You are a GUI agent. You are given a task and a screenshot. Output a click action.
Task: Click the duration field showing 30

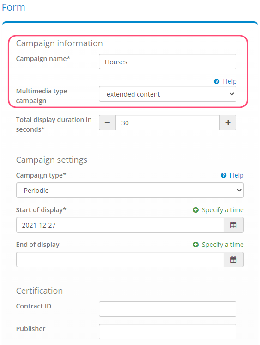[168, 123]
